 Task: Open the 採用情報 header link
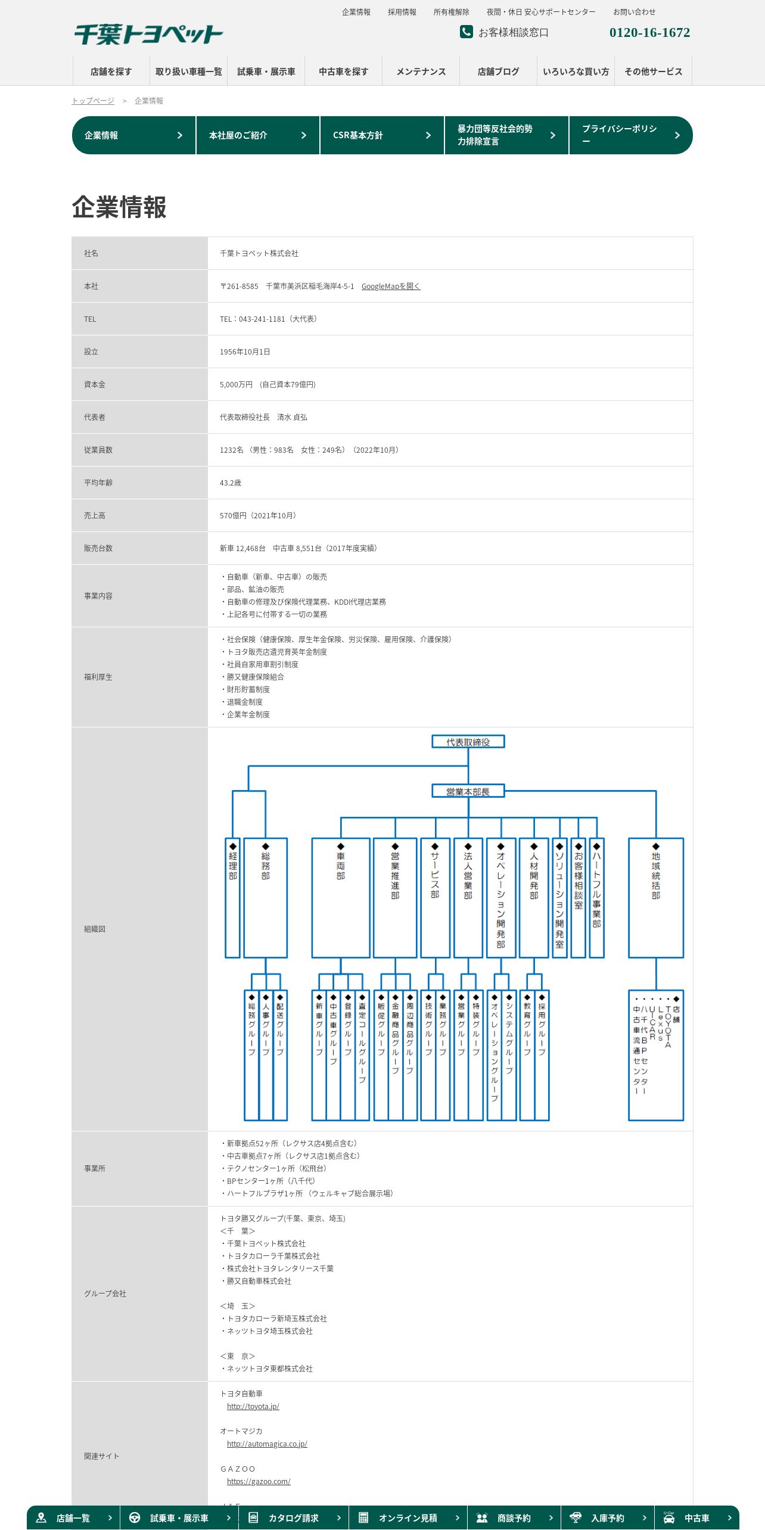[x=402, y=12]
